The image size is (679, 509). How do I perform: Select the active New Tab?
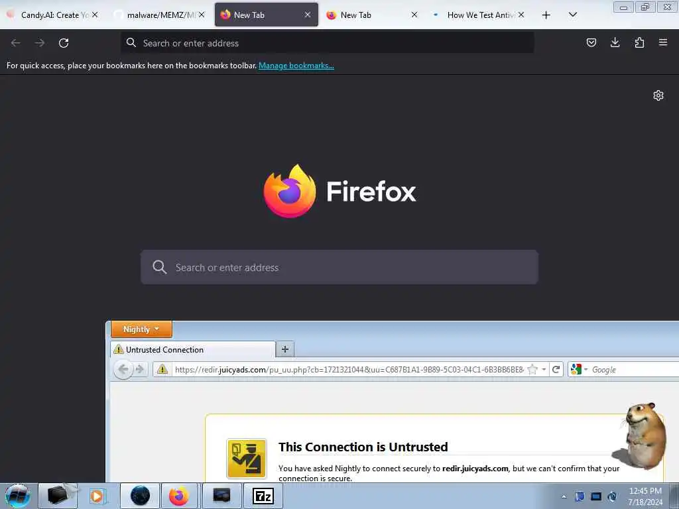(x=266, y=15)
